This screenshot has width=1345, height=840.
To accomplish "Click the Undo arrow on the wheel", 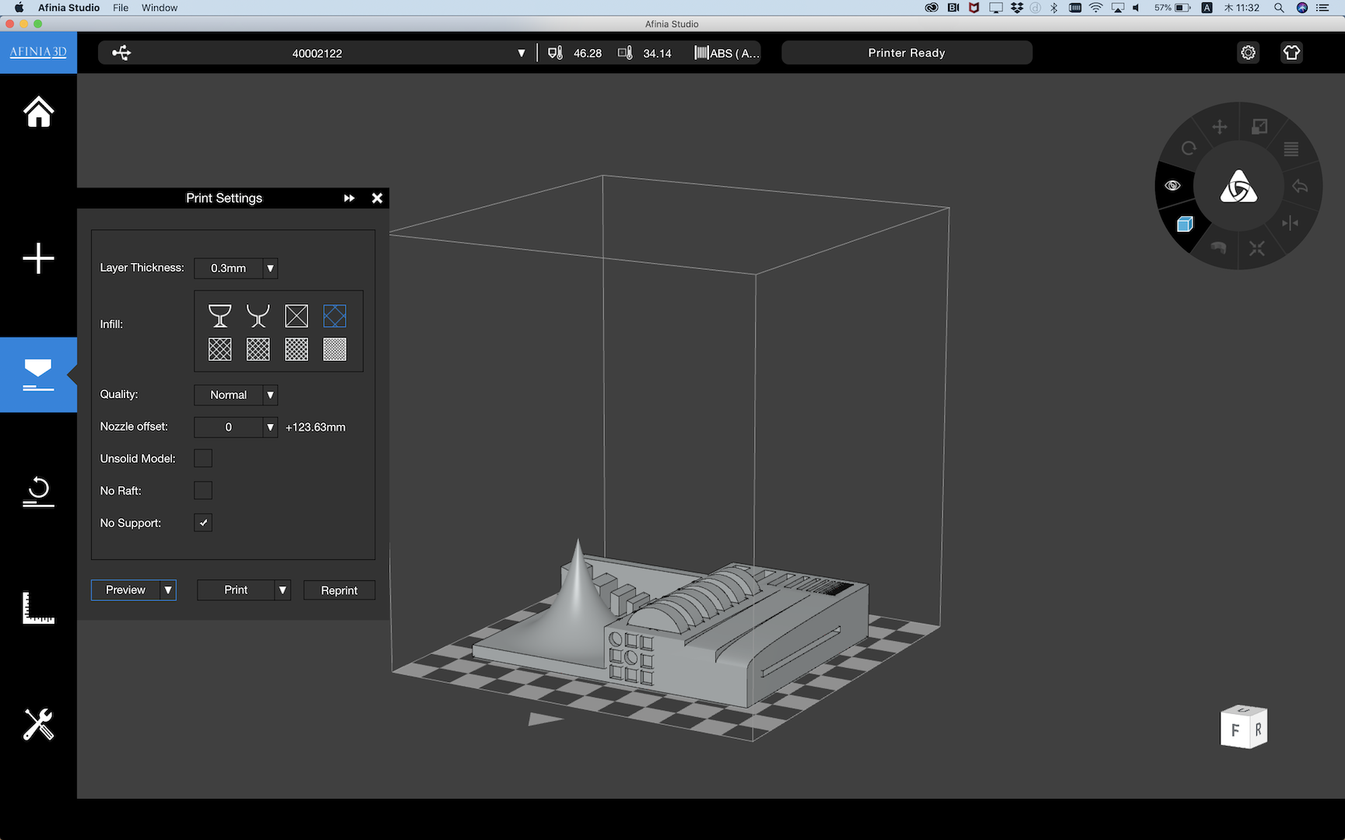I will (x=1300, y=186).
